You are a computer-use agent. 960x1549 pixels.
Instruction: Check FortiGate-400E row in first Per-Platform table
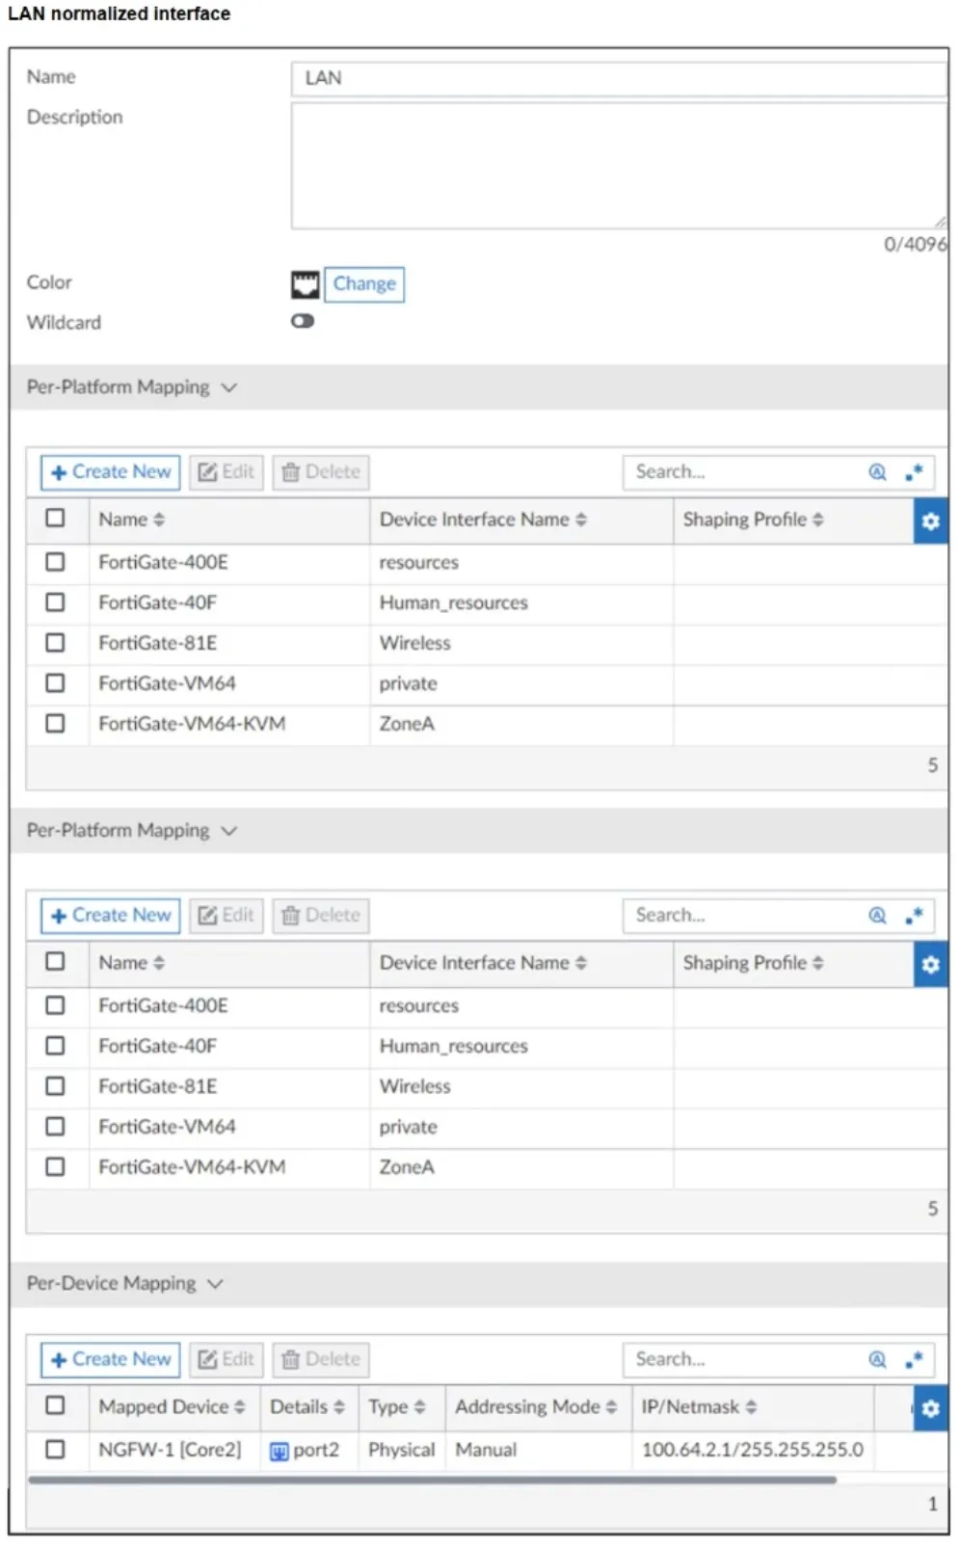coord(56,562)
